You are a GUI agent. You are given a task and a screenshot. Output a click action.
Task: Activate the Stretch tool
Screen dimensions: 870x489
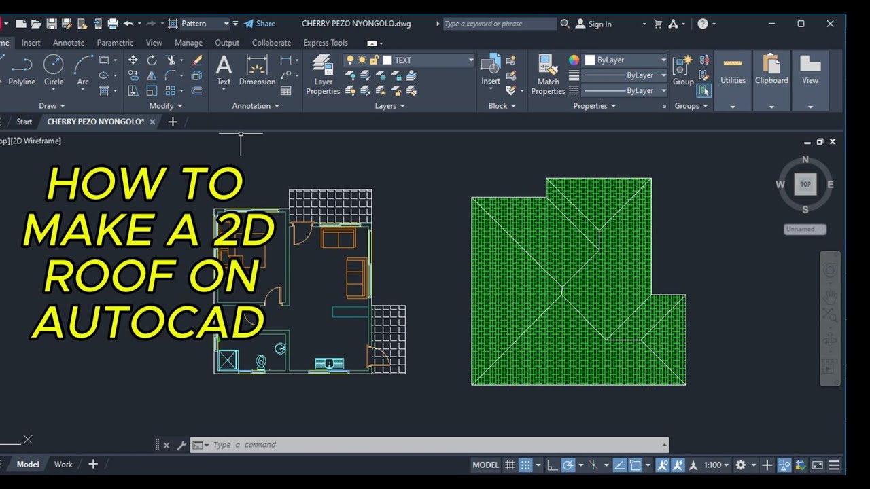(x=133, y=90)
